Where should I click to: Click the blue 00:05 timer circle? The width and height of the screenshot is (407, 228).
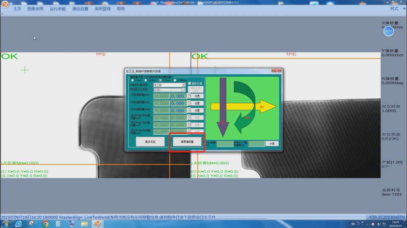388,31
